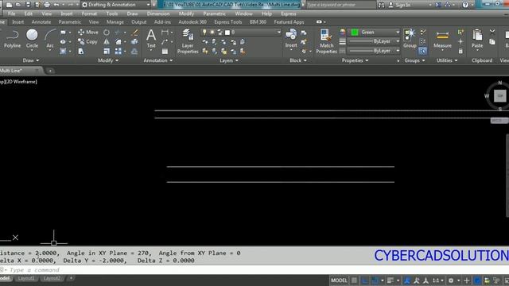Screen dimensions: 509x286
Task: Switch to the Annotate ribbon tab
Action: [x=41, y=22]
